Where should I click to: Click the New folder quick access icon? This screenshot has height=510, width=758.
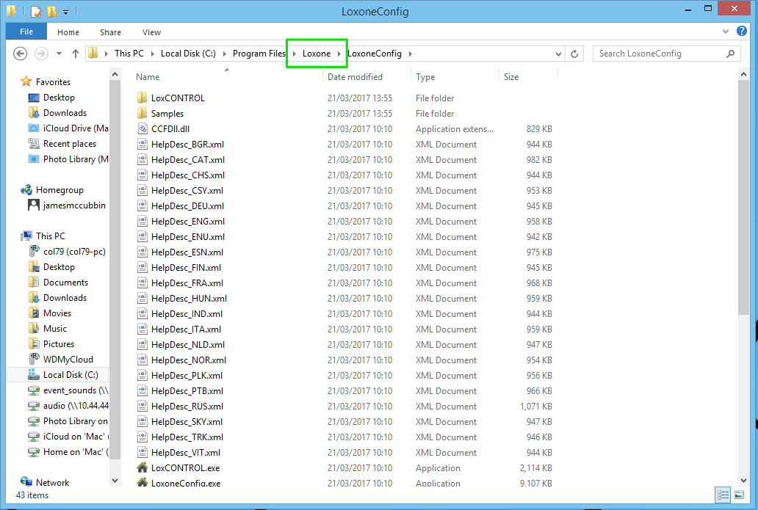51,11
